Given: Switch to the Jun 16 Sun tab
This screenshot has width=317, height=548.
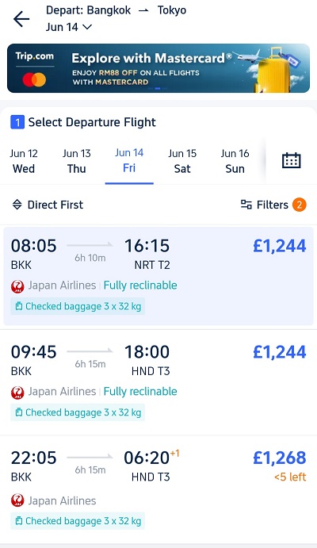Looking at the screenshot, I should coord(235,161).
